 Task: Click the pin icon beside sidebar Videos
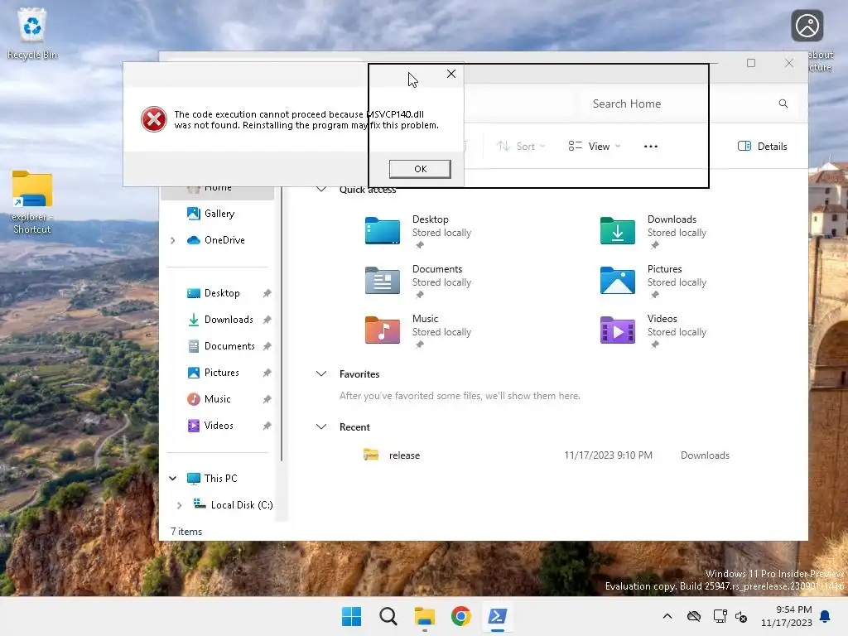point(267,426)
